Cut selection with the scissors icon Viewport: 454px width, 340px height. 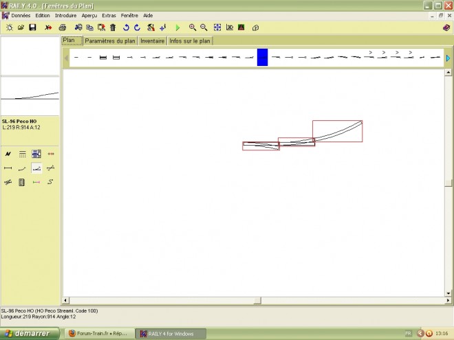tap(78, 27)
